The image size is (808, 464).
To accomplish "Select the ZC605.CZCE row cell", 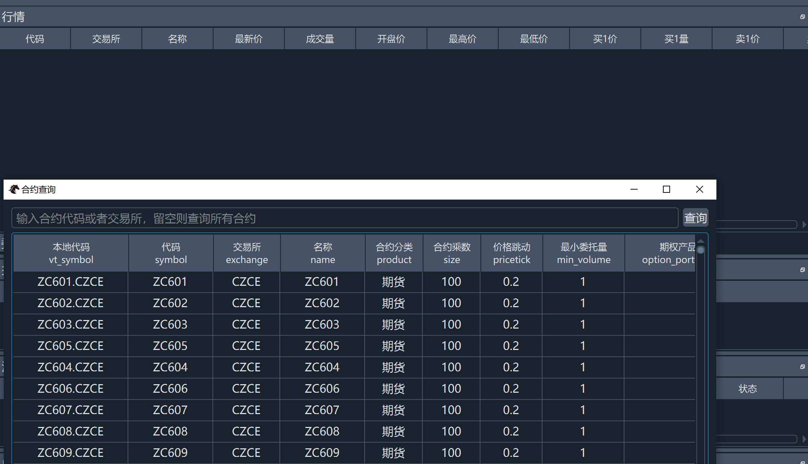I will (71, 346).
